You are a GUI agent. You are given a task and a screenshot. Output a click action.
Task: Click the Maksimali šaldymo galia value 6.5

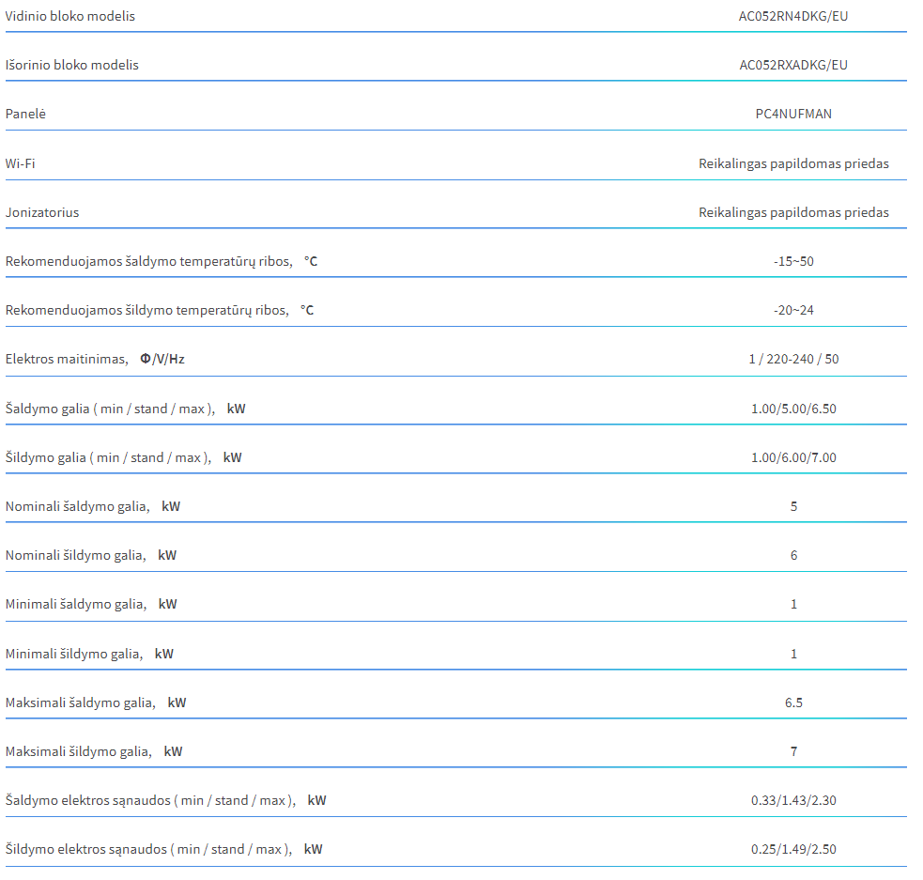pos(793,702)
